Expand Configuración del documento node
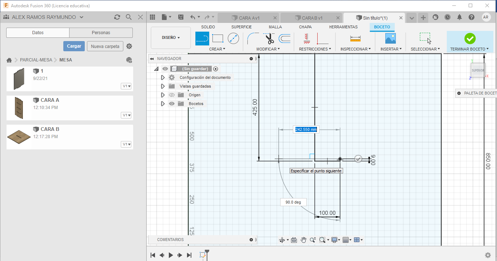The image size is (497, 261). [x=163, y=77]
